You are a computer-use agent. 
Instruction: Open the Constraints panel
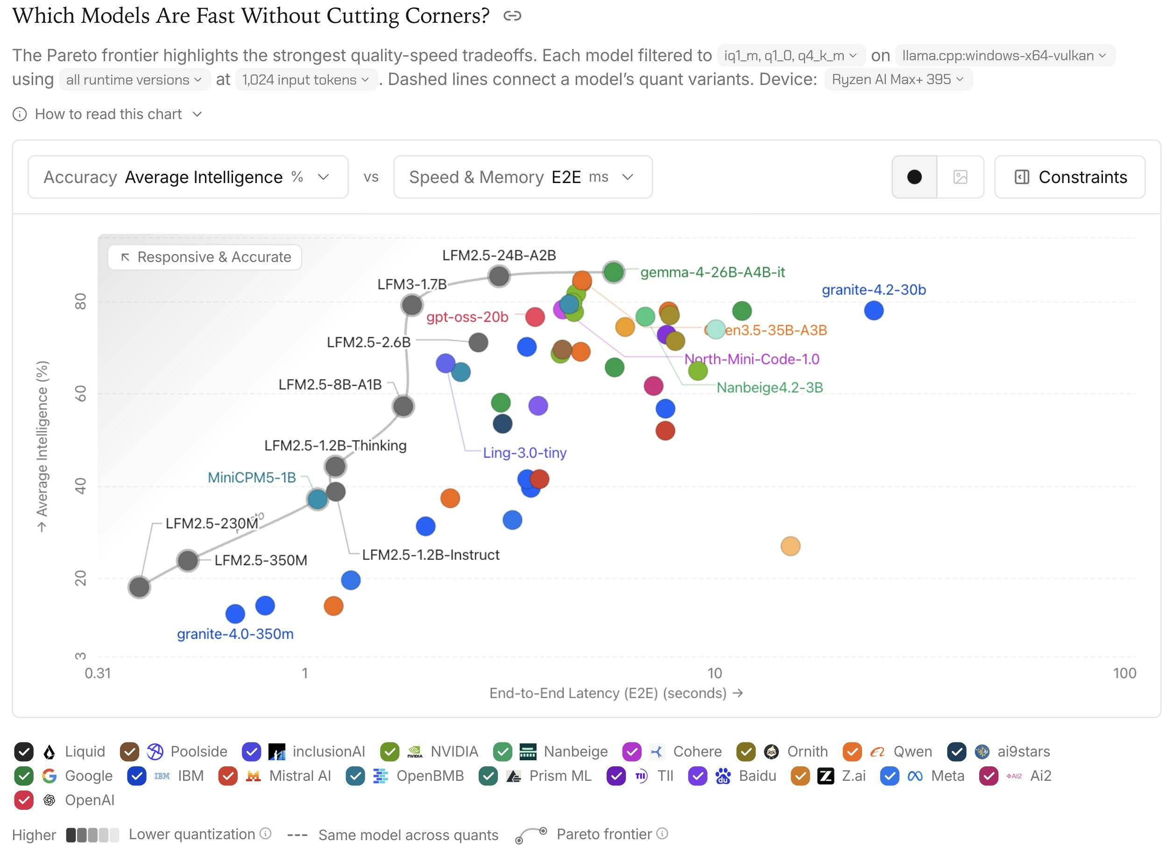click(x=1070, y=177)
